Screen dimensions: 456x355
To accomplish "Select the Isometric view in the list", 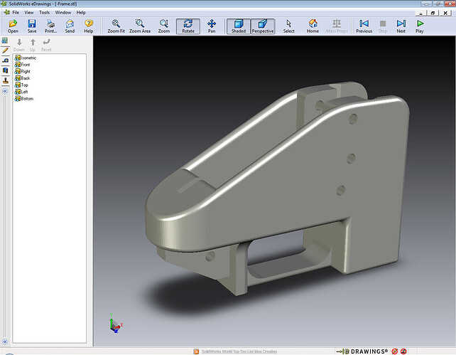I will point(29,58).
